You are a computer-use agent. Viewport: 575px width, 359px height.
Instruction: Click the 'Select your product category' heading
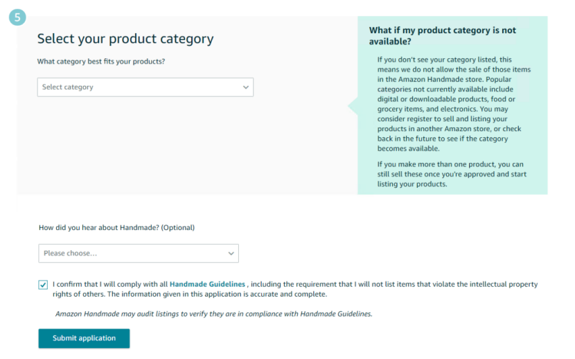pyautogui.click(x=125, y=39)
